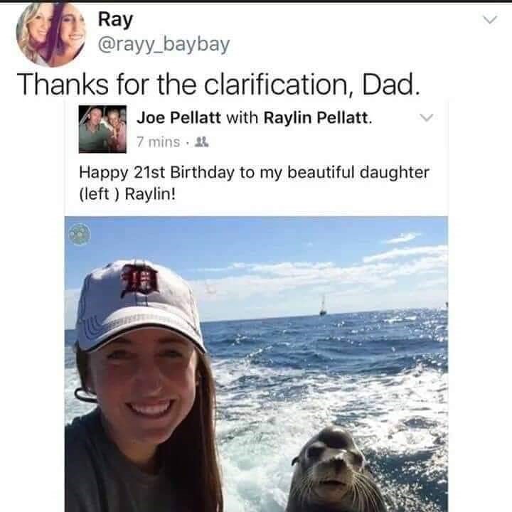Open tagged profile Raylin Pellatt

[318, 117]
